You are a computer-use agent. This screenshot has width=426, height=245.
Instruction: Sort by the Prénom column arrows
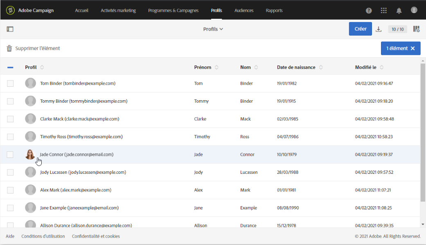(216, 67)
